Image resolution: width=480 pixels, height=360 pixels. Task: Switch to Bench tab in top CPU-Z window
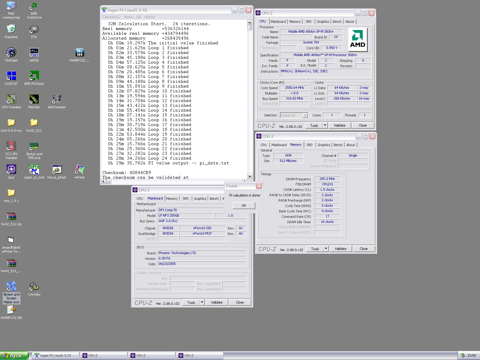[x=337, y=22]
